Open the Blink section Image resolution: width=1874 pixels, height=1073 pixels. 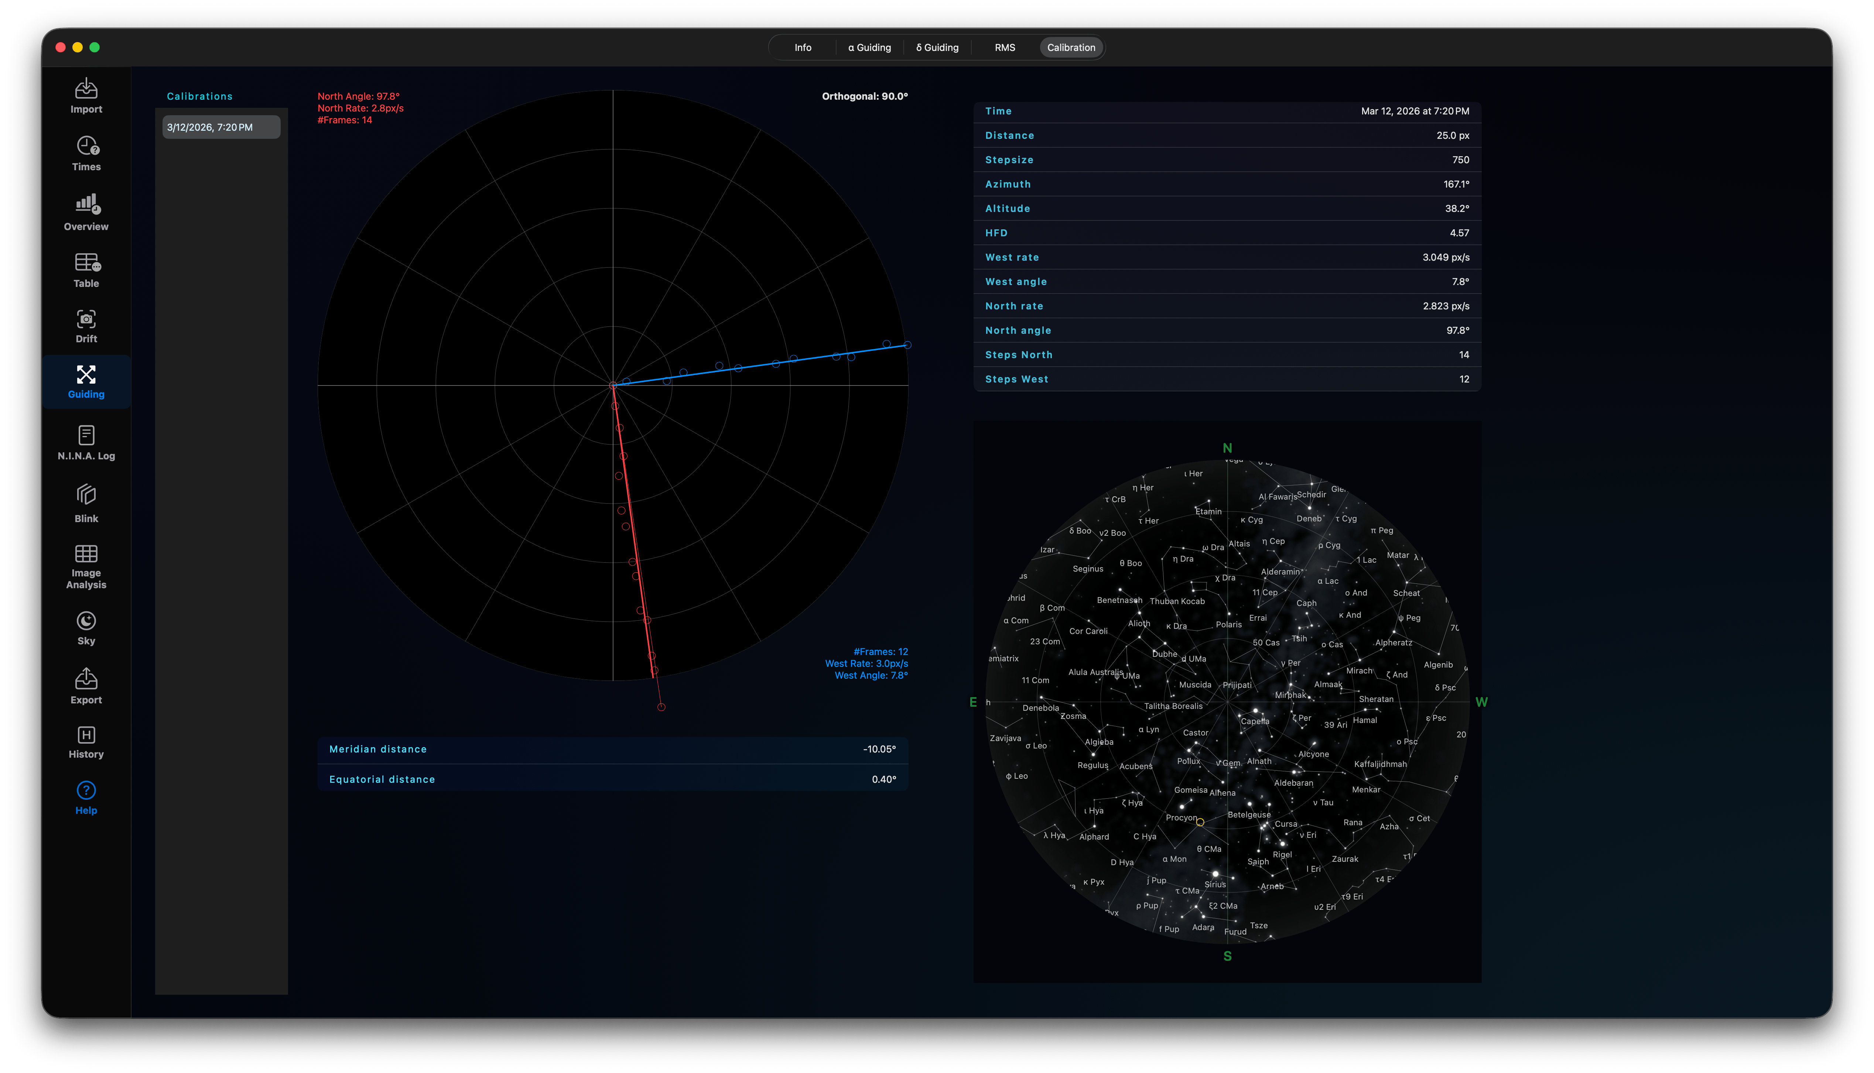(x=86, y=503)
